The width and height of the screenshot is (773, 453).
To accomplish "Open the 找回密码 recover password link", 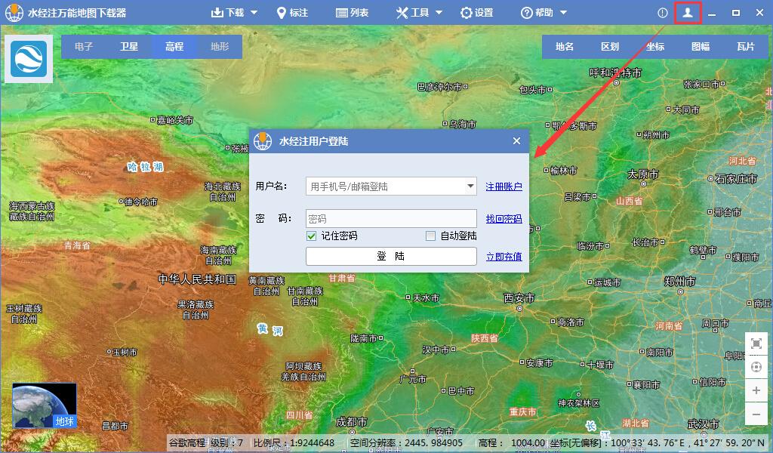I will (504, 218).
